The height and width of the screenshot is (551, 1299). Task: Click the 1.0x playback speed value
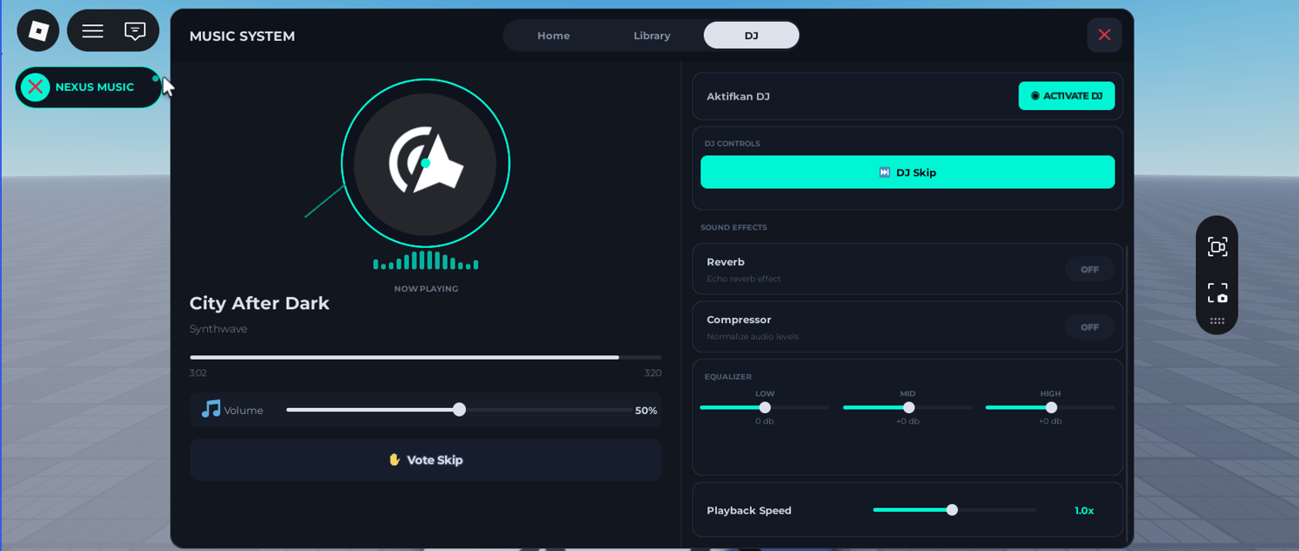1084,510
